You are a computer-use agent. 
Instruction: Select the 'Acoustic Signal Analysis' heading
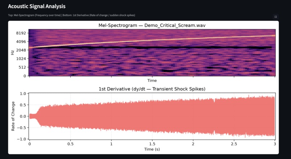pos(37,6)
